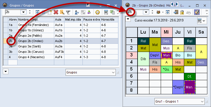
Task: Click the Mi day header in timetable
Action: tap(166, 32)
